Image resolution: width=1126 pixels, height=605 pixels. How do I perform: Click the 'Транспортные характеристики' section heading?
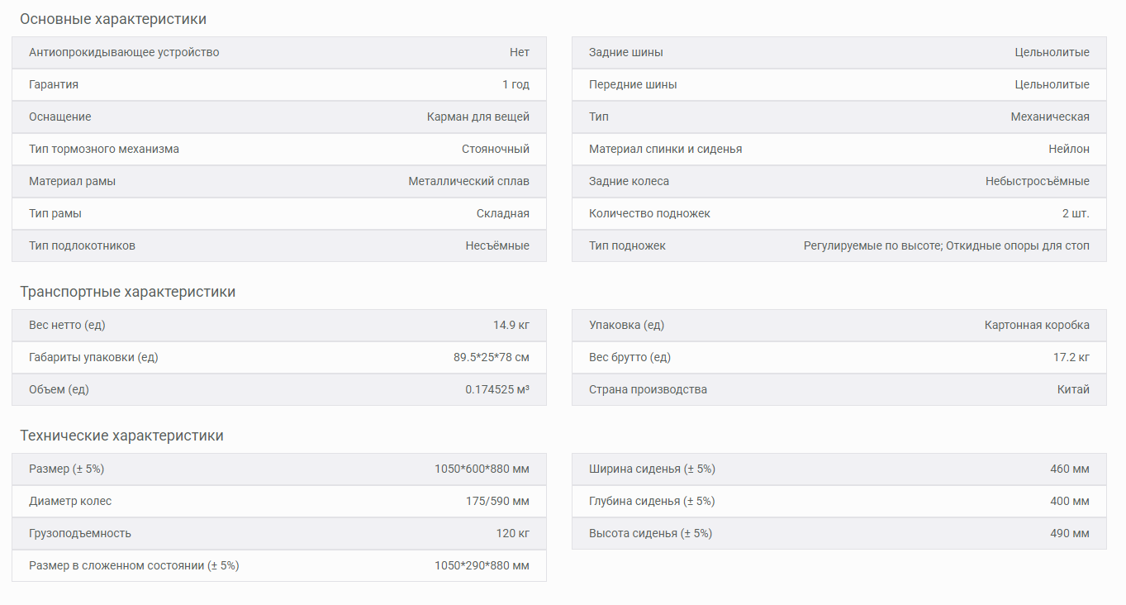(x=127, y=292)
